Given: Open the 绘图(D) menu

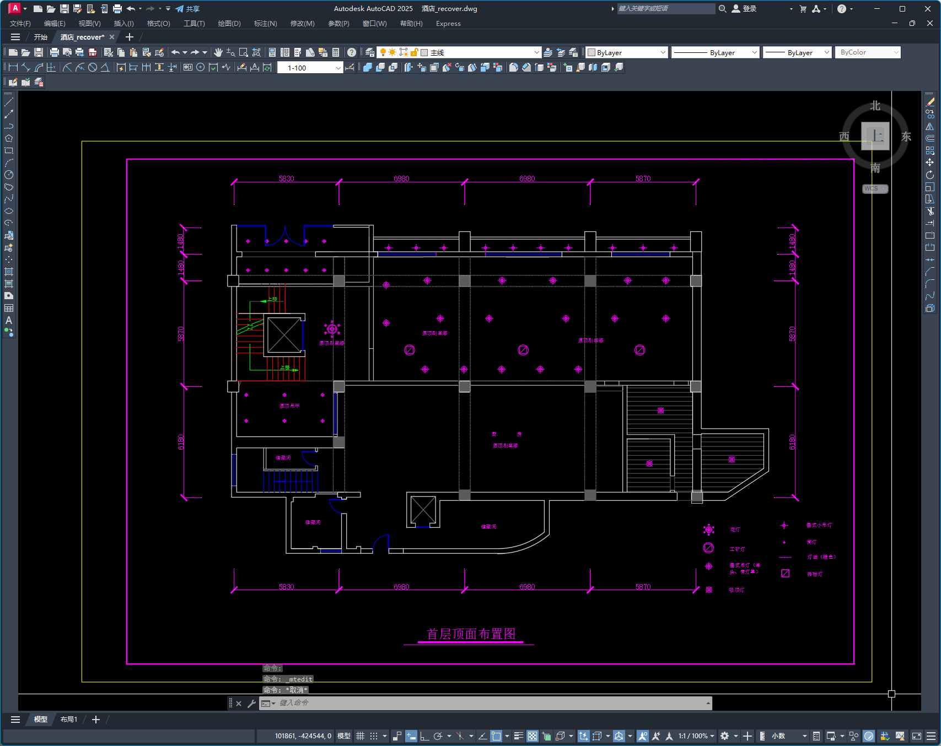Looking at the screenshot, I should (x=229, y=24).
